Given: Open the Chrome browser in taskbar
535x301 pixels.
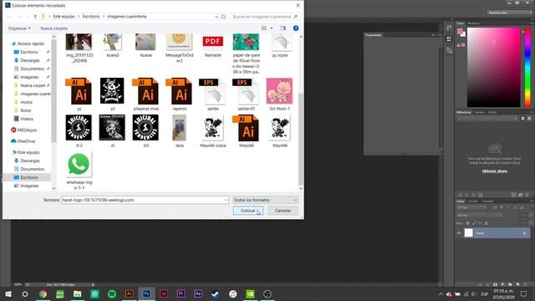Looking at the screenshot, I should [x=43, y=293].
